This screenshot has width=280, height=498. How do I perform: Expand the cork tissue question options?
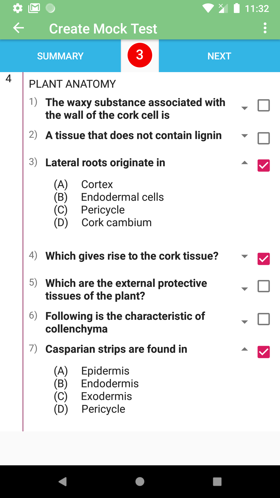244,256
